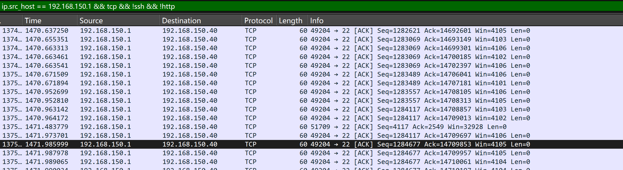This screenshot has width=623, height=170.
Task: Sort packets by Time column header
Action: pyautogui.click(x=50, y=20)
